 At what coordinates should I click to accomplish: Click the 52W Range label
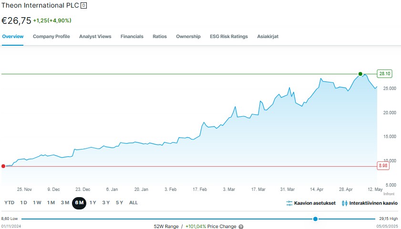click(166, 227)
